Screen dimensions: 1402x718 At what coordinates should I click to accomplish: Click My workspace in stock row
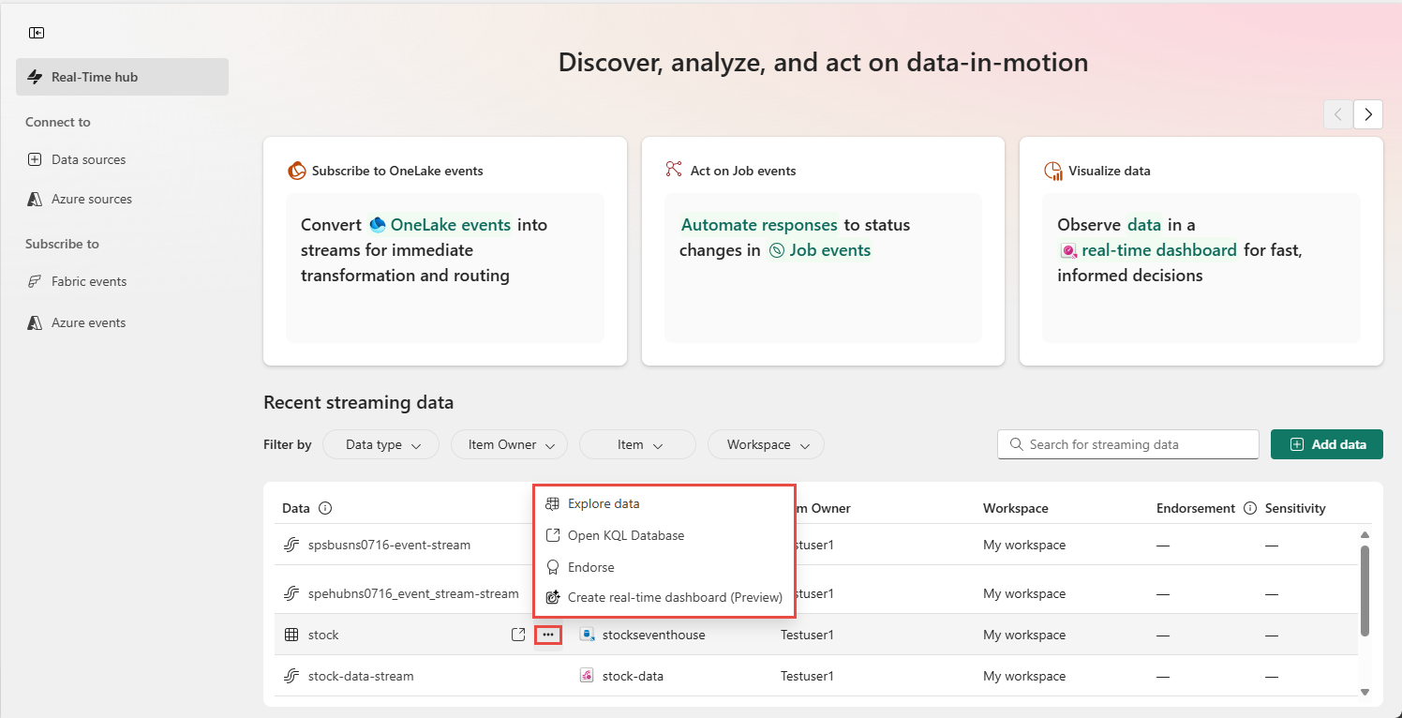[1024, 635]
